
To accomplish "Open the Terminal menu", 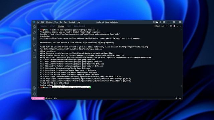I will (x=72, y=22).
